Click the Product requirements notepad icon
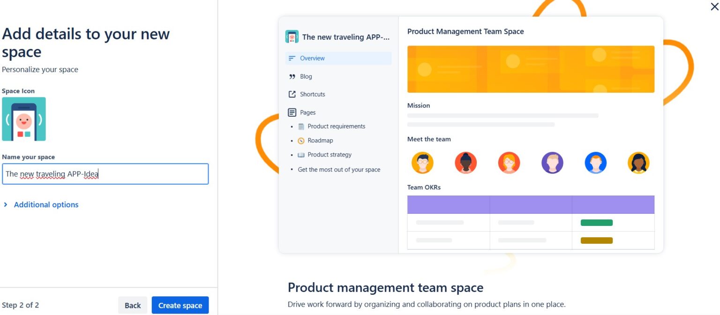 click(301, 127)
